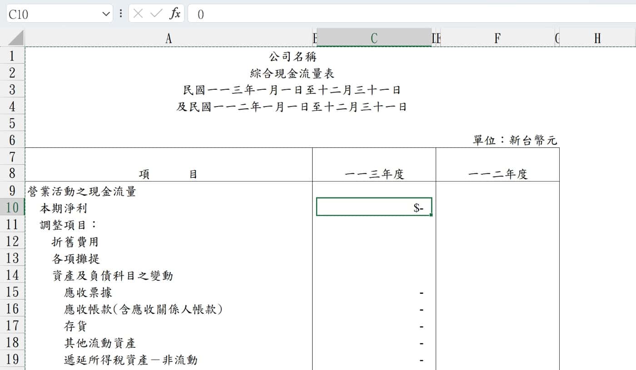Select 遞延所得稅資產－非流動 cell
636x370 pixels.
131,360
